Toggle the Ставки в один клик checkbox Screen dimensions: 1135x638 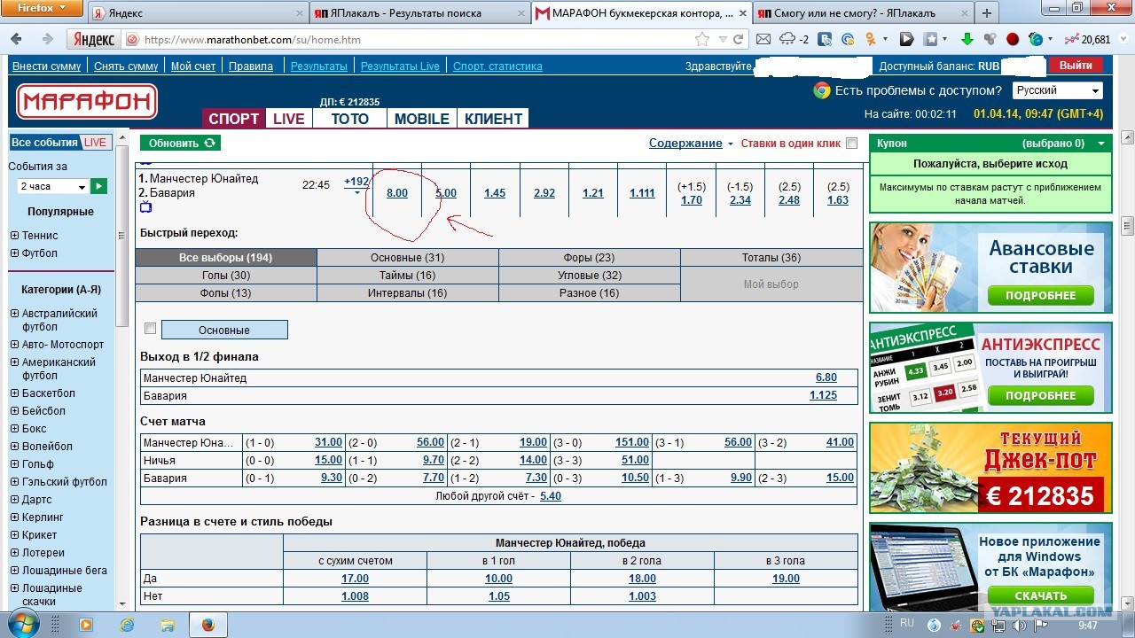(x=852, y=144)
